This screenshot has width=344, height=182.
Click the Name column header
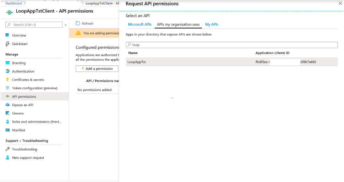[133, 53]
